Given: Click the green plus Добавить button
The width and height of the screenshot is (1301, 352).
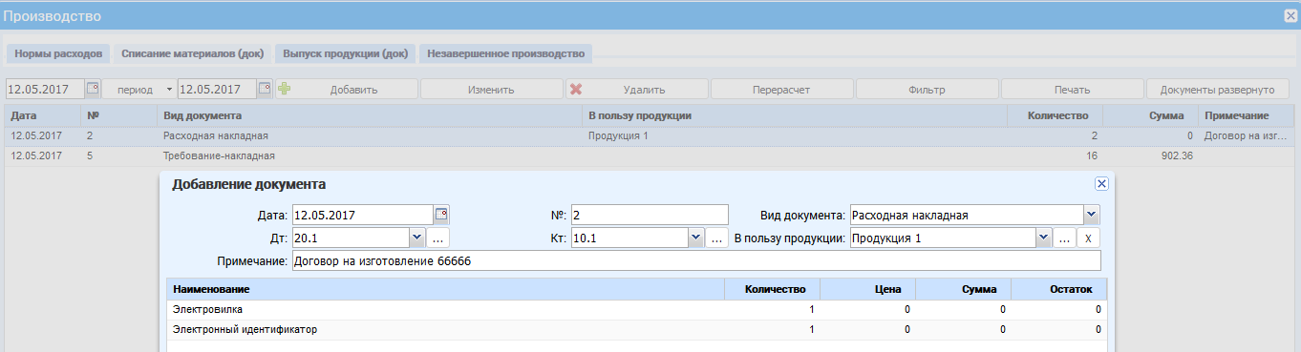Looking at the screenshot, I should (x=348, y=90).
